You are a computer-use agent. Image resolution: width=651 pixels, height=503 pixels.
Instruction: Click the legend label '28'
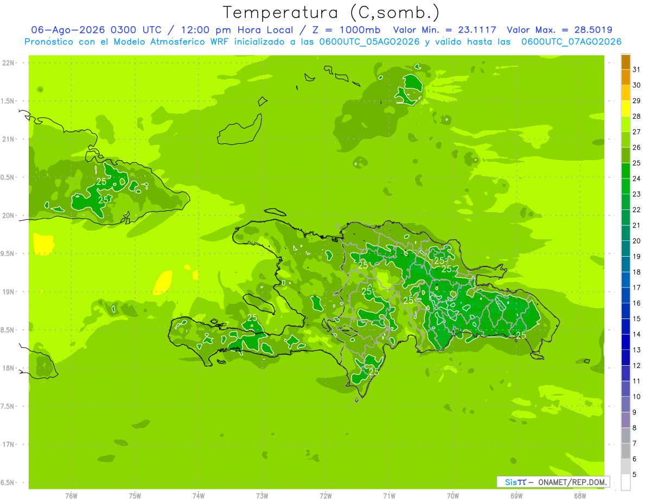(637, 116)
